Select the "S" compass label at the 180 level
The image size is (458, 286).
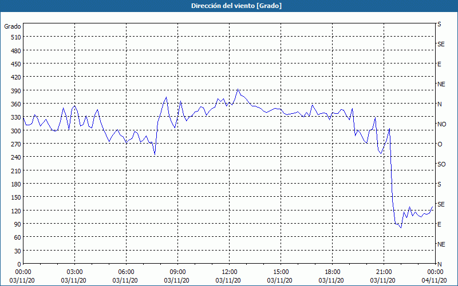point(439,184)
